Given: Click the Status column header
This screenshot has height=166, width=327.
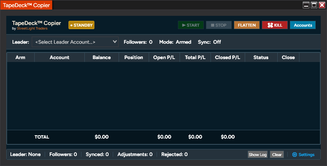Looking at the screenshot, I should (261, 57).
